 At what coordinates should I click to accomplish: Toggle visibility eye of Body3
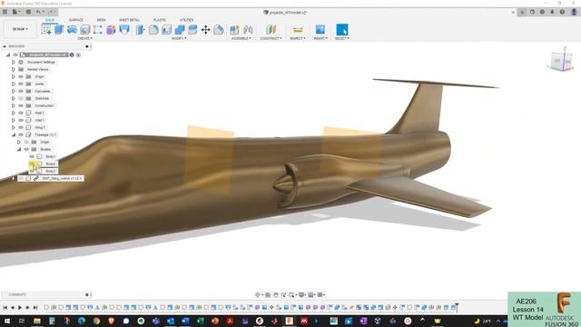click(32, 171)
